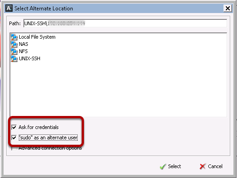Image resolution: width=237 pixels, height=178 pixels.
Task: Pick the NFS location entry
Action: click(19, 51)
